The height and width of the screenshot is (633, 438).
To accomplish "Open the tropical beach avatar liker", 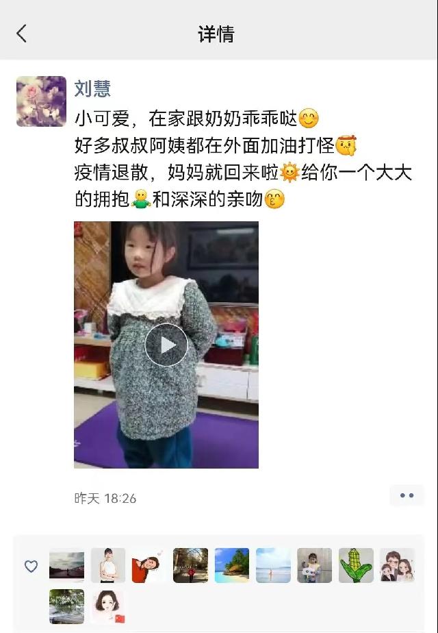I will (232, 565).
